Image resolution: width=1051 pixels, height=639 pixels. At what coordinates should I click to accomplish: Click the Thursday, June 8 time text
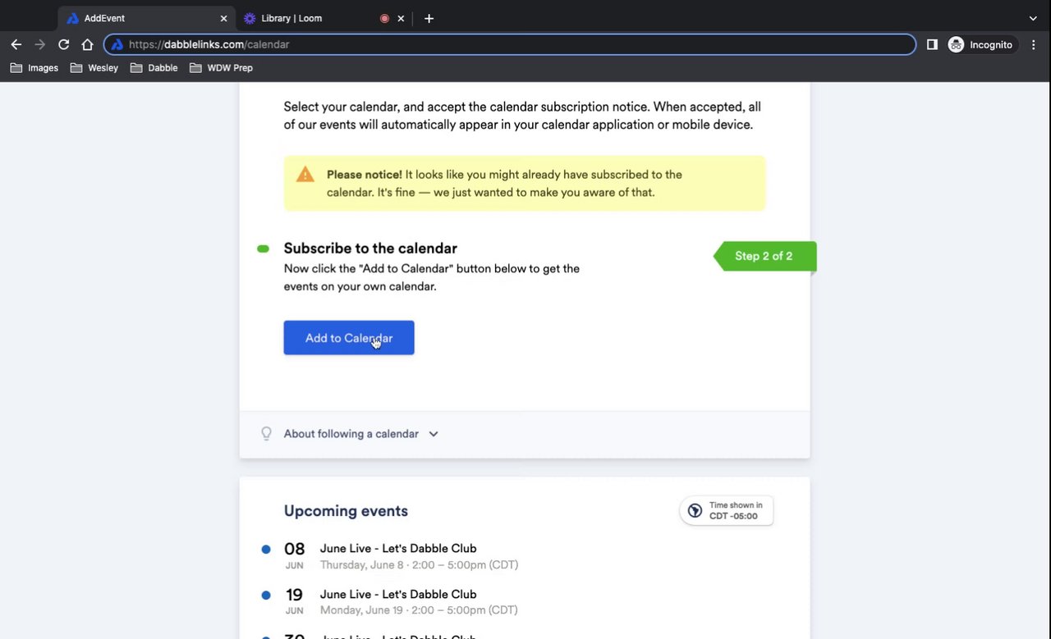pos(419,564)
